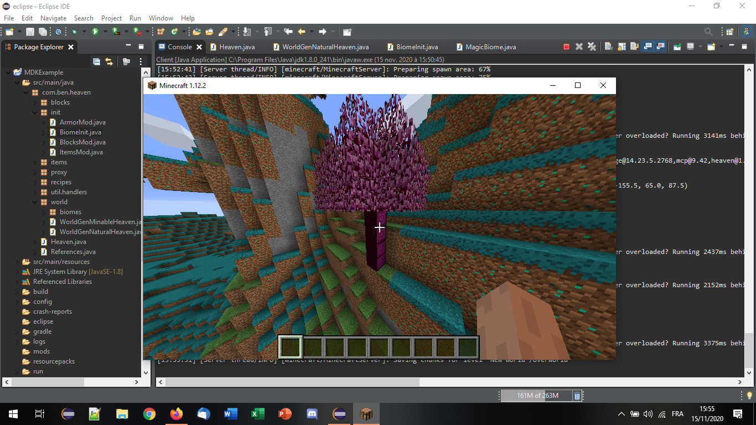
Task: Open Discord from the Windows taskbar
Action: [312, 414]
